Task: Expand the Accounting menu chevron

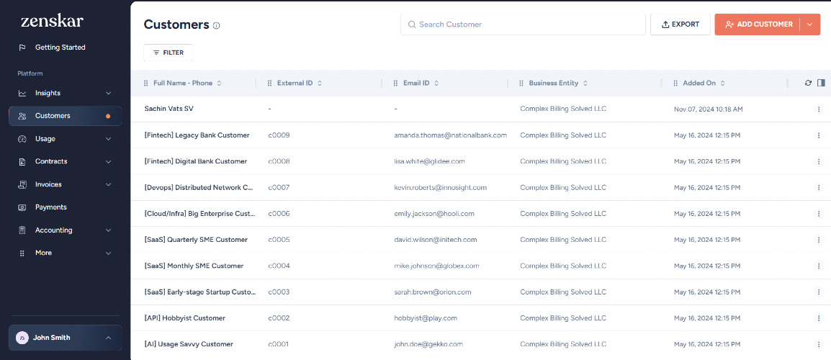Action: (109, 230)
